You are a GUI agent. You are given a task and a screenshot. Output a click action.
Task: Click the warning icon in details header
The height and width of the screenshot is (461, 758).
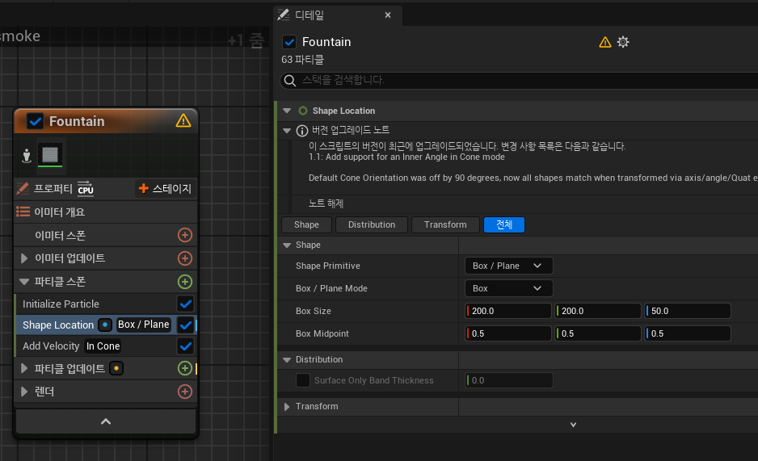tap(604, 42)
